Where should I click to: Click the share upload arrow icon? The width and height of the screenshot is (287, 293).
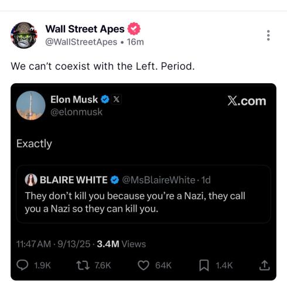coord(265,265)
